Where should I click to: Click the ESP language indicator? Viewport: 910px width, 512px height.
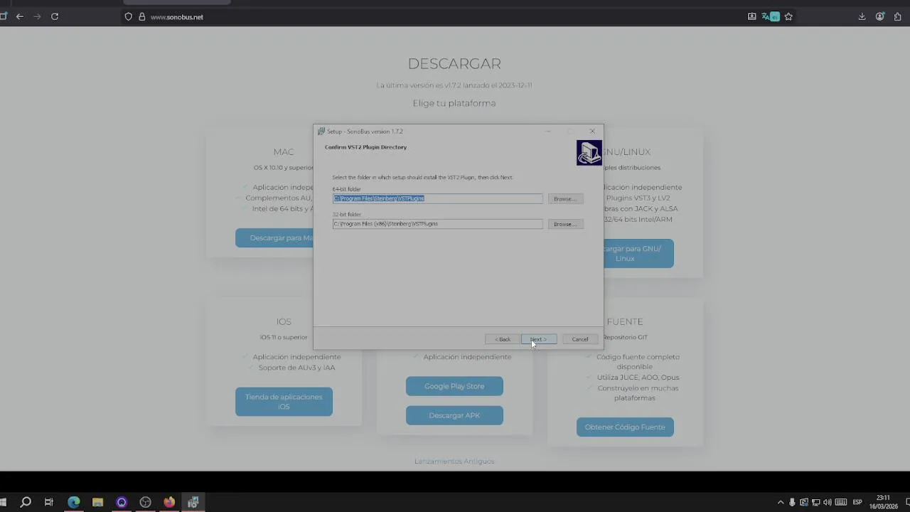[x=857, y=502]
